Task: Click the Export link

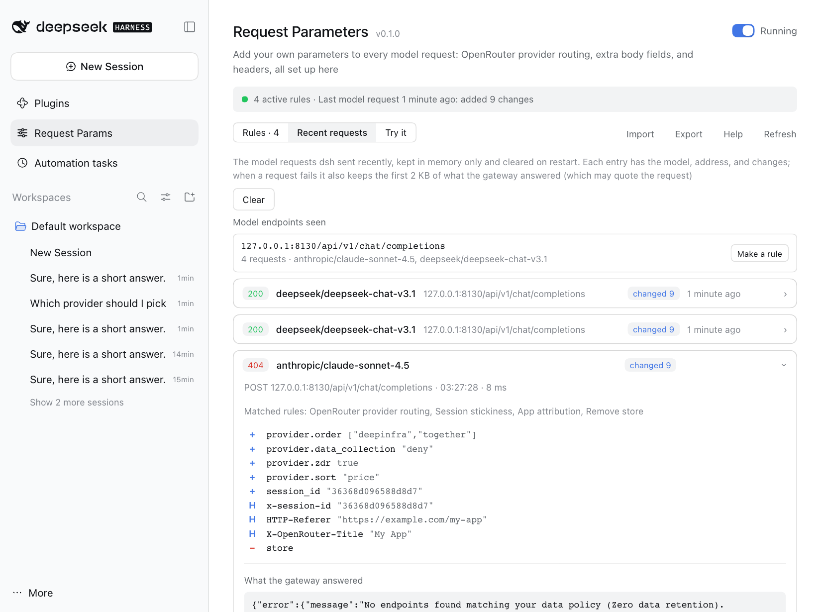Action: (x=689, y=134)
